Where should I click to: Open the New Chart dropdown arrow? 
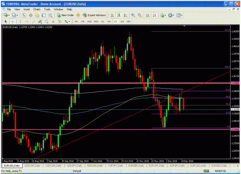pyautogui.click(x=9, y=15)
